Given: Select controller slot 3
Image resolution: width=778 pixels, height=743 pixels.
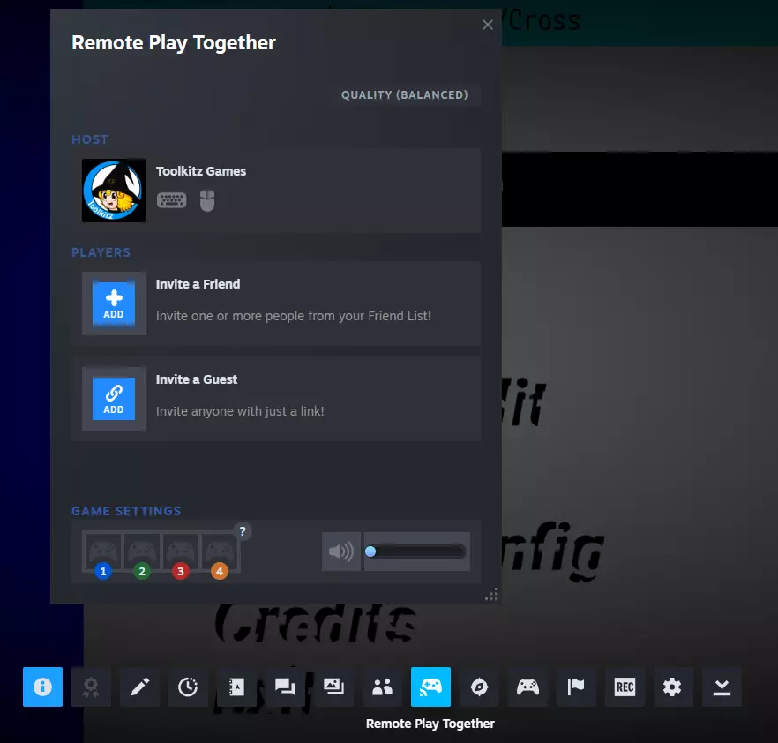Looking at the screenshot, I should (181, 554).
